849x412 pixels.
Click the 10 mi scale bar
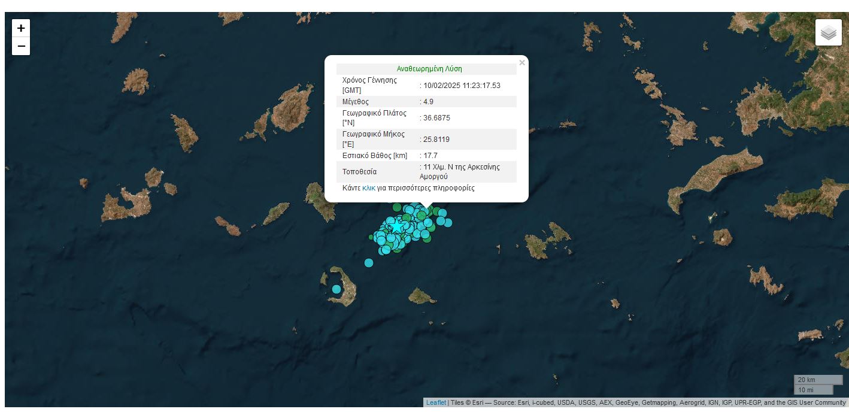[813, 390]
